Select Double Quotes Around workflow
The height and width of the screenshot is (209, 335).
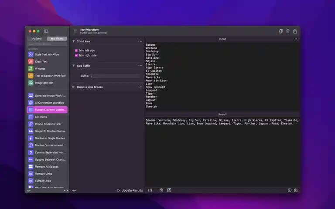point(47,145)
